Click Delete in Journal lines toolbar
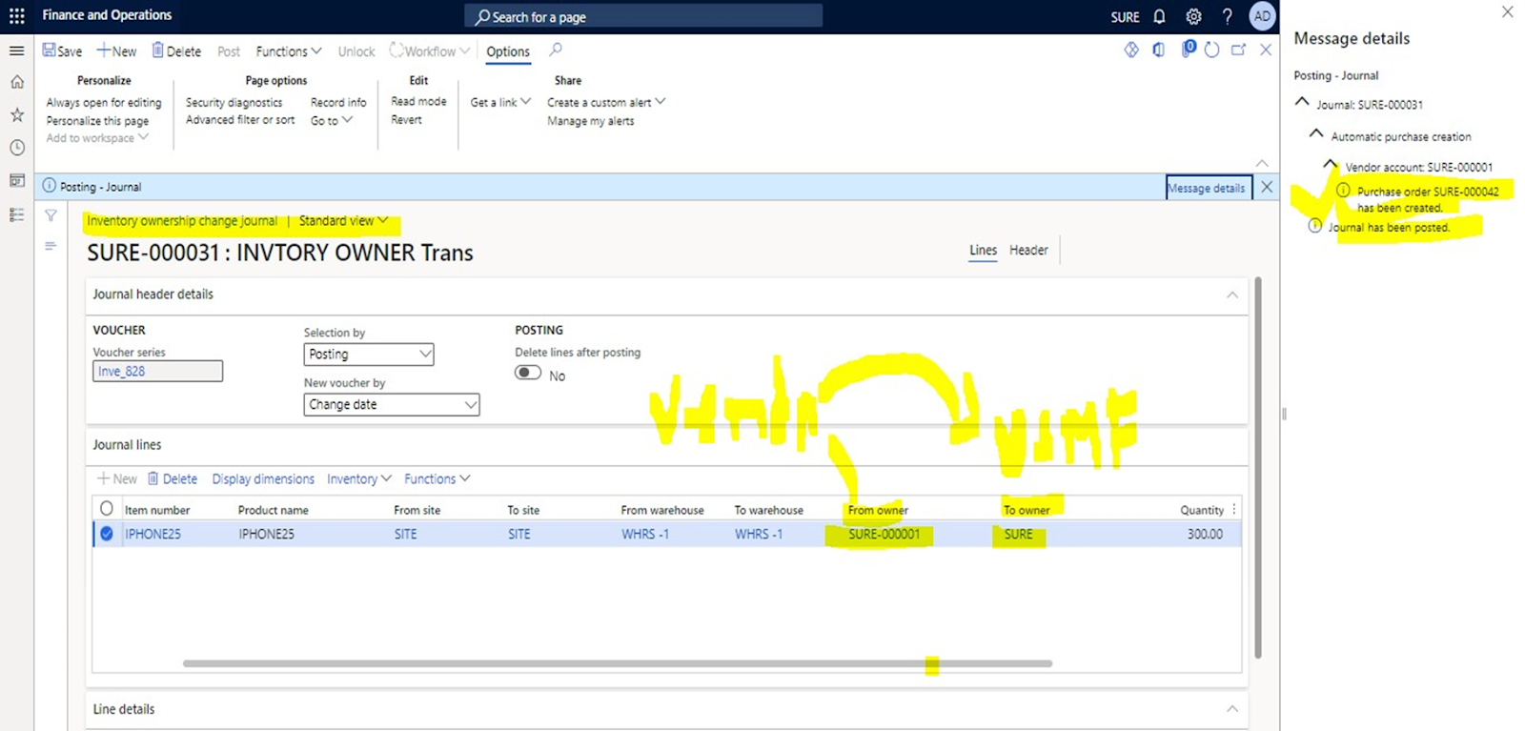The image size is (1525, 731). [173, 478]
